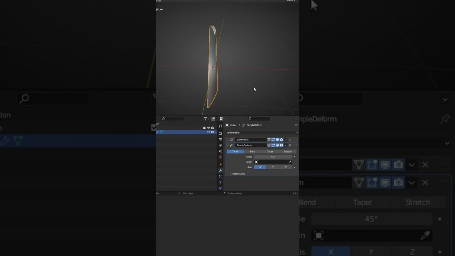Open the Physics properties tab

(x=220, y=182)
